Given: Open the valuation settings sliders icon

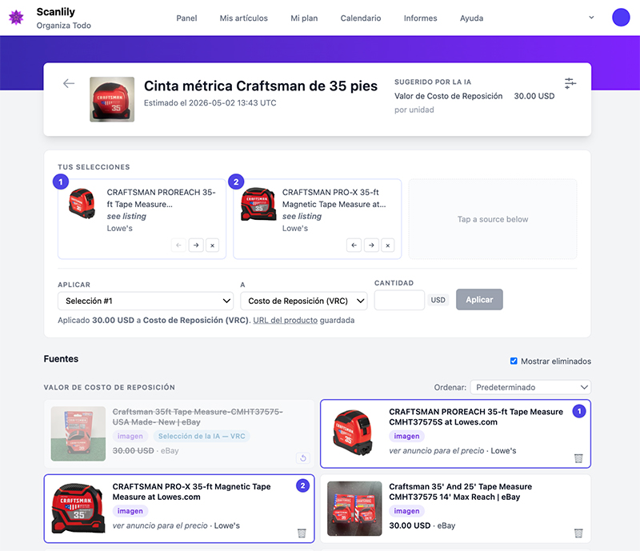Looking at the screenshot, I should click(x=570, y=83).
